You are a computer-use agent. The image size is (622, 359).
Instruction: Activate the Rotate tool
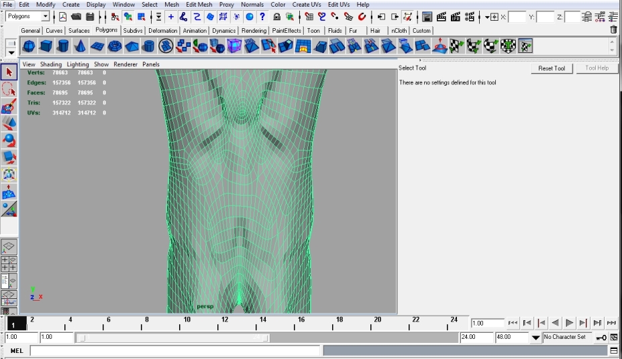[x=9, y=141]
